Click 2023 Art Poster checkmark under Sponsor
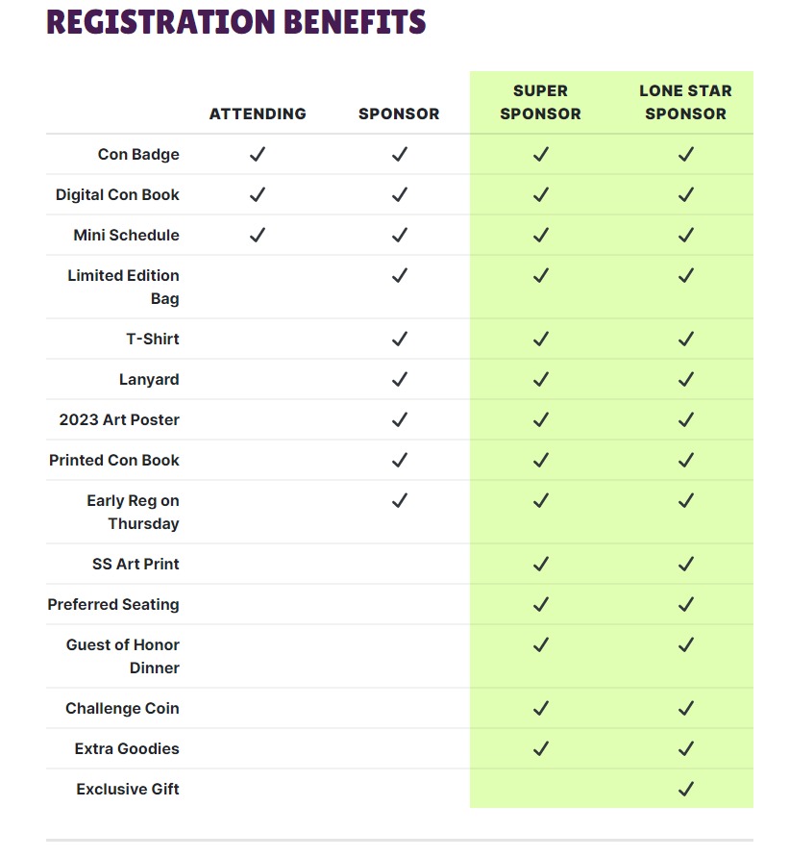 coord(400,419)
